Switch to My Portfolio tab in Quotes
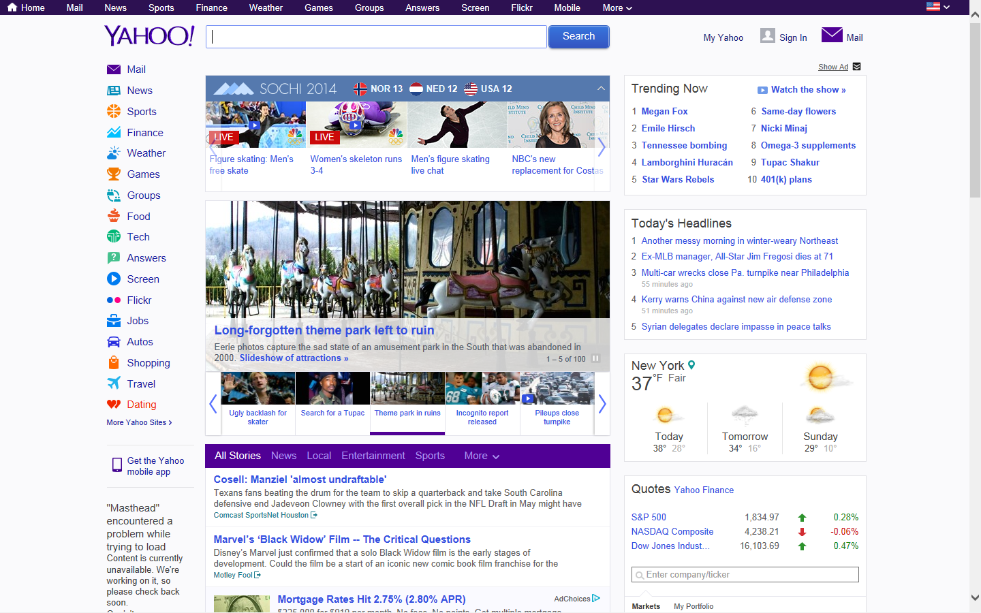The image size is (981, 613). tap(694, 606)
